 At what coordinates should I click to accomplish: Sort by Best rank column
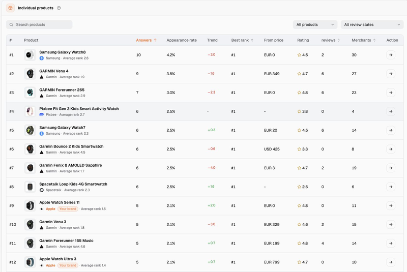point(242,40)
